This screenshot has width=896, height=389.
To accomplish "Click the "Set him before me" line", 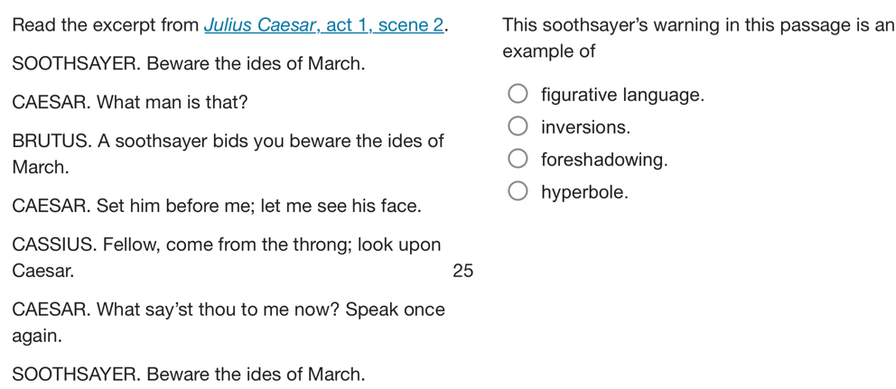I will coord(217,207).
